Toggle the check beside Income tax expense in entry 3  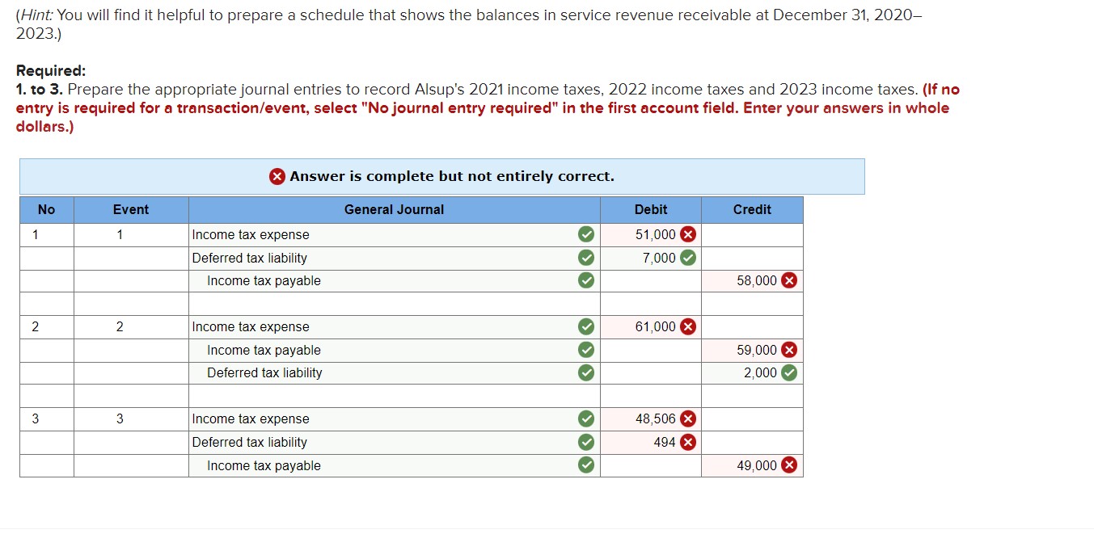coord(587,418)
